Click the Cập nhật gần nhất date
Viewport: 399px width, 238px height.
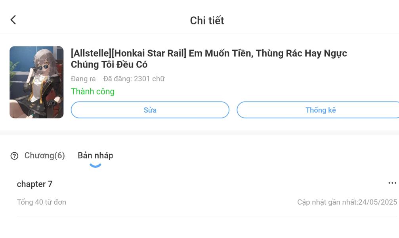click(x=347, y=202)
